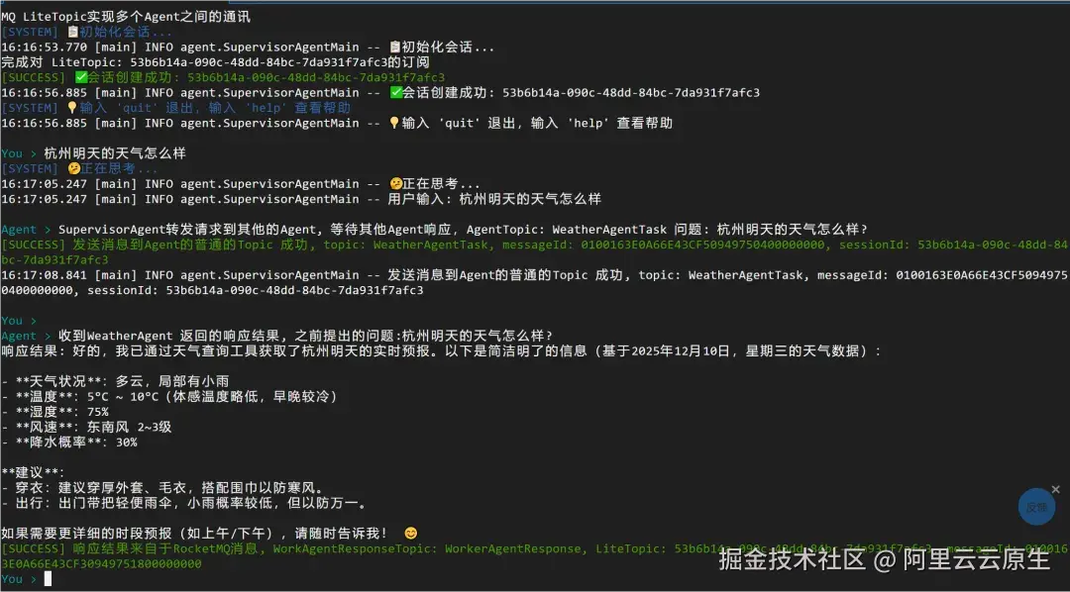Open the blue 反馈 feedback bubble
Image resolution: width=1070 pixels, height=592 pixels.
coord(1038,507)
